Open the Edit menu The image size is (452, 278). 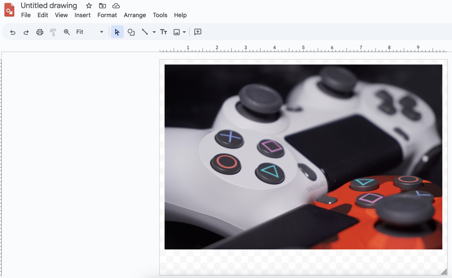tap(43, 15)
